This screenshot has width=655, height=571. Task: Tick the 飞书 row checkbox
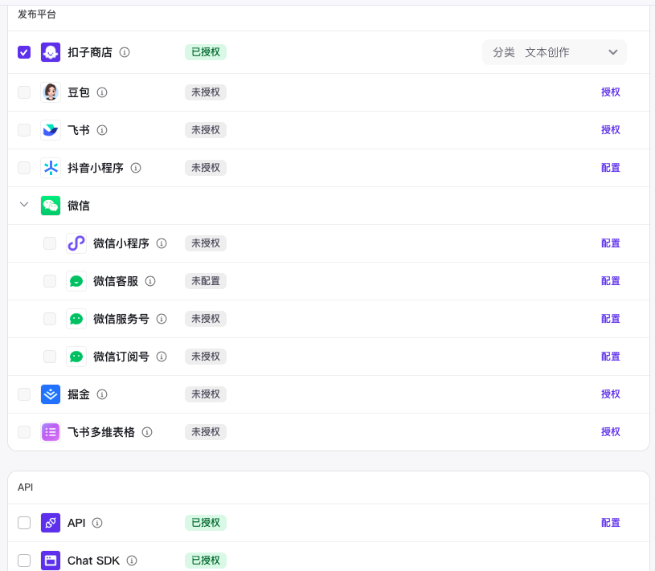pyautogui.click(x=24, y=130)
